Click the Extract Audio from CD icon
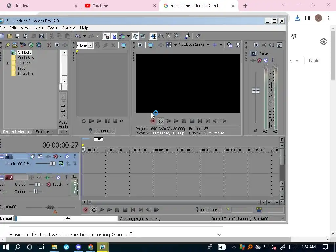This screenshot has height=252, width=336. click(x=31, y=45)
